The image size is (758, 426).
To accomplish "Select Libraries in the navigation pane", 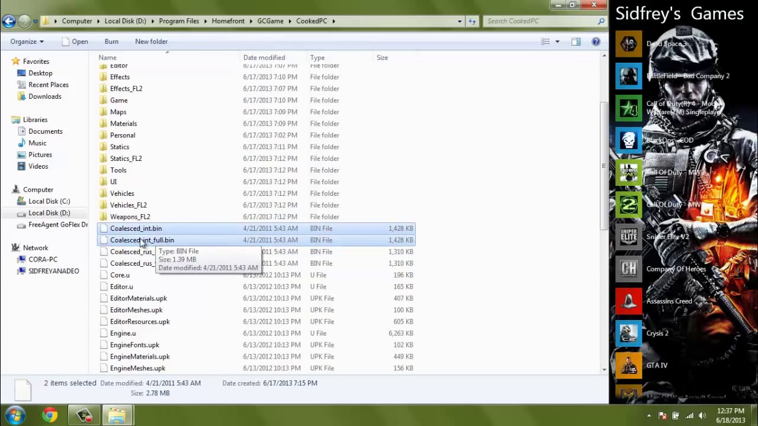I will 35,120.
